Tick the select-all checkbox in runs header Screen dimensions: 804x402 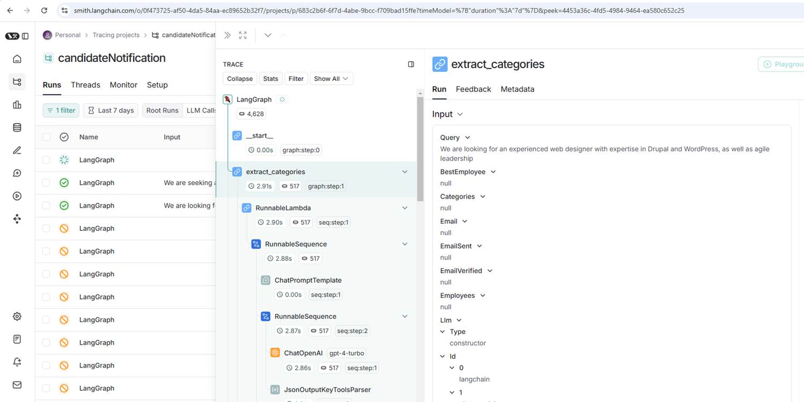click(x=46, y=137)
